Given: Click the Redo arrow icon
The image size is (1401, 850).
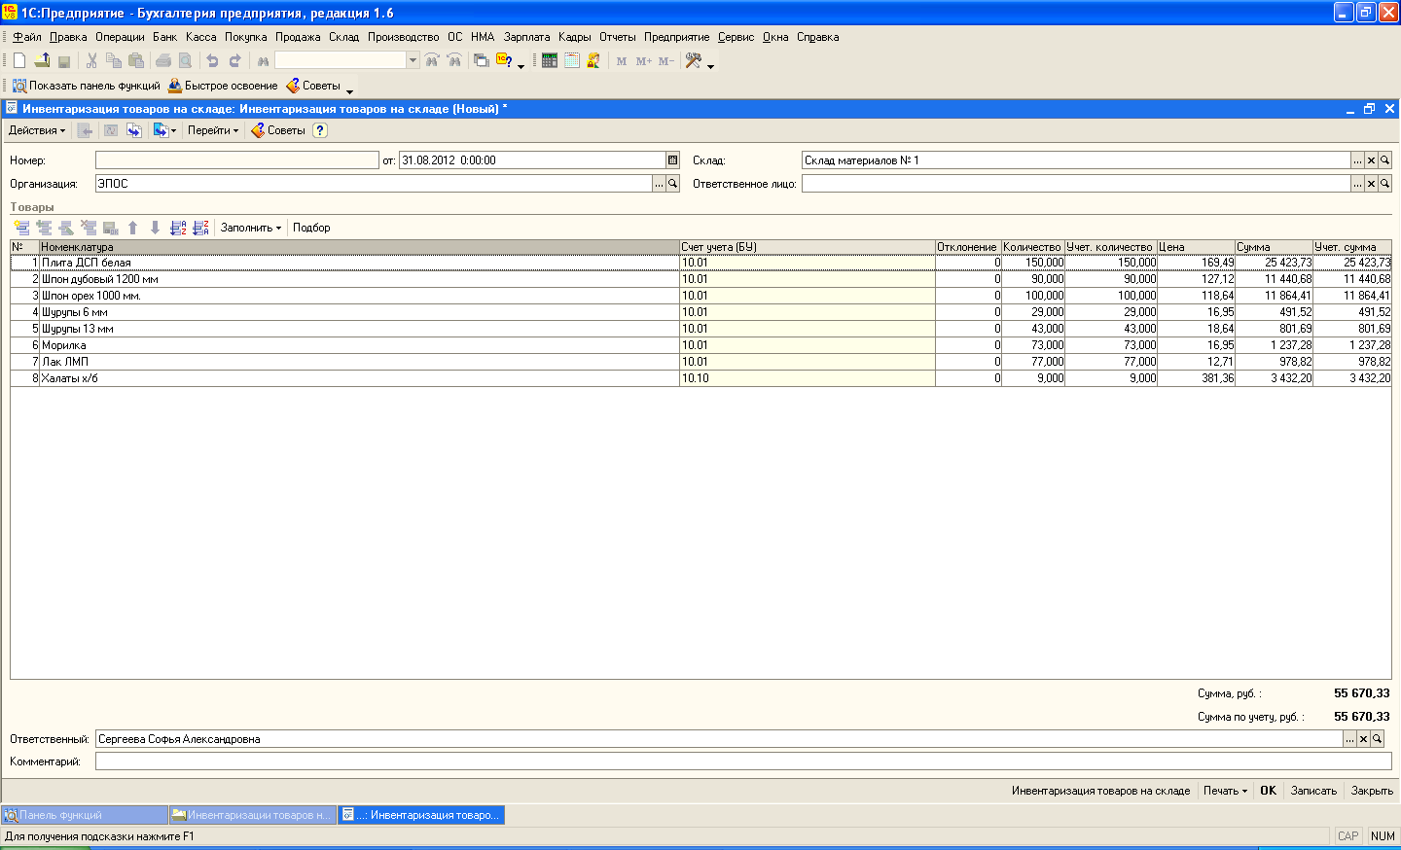Looking at the screenshot, I should 234,60.
